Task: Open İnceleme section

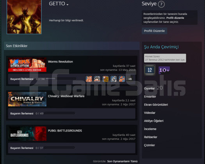Action: click(150, 129)
